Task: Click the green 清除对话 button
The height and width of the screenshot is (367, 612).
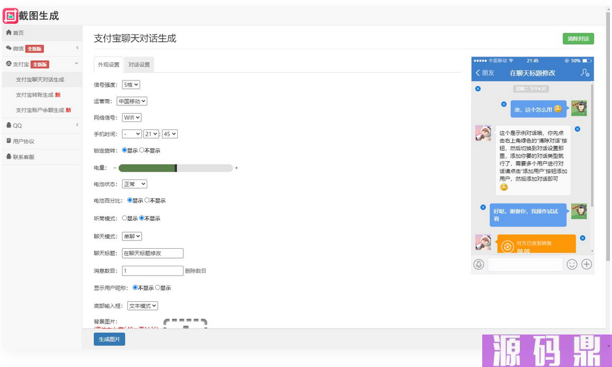Action: coord(578,39)
